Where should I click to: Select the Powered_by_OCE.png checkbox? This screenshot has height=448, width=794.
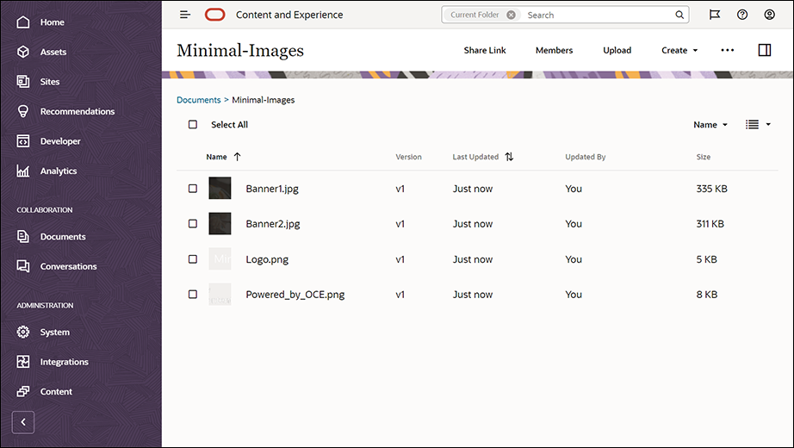(193, 294)
